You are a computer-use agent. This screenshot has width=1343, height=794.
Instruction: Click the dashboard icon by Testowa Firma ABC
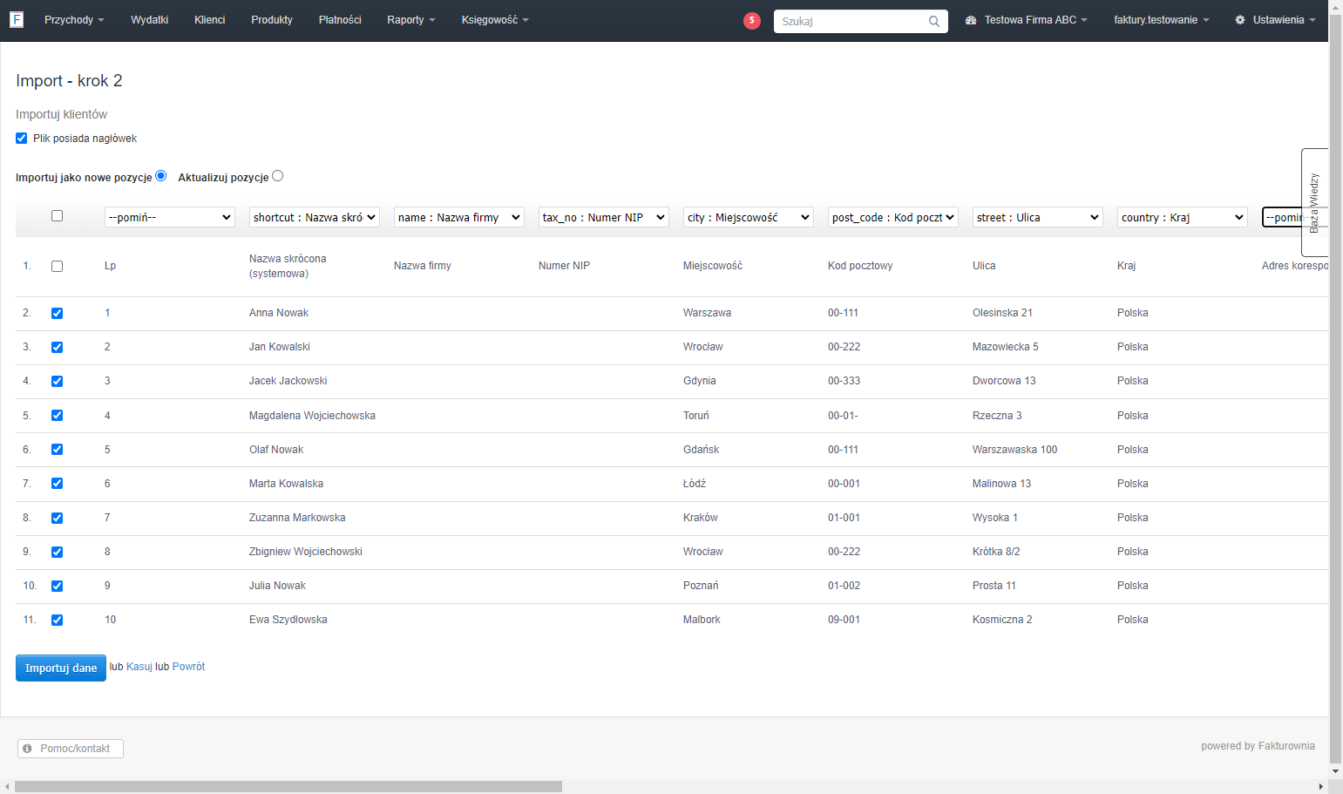(971, 20)
